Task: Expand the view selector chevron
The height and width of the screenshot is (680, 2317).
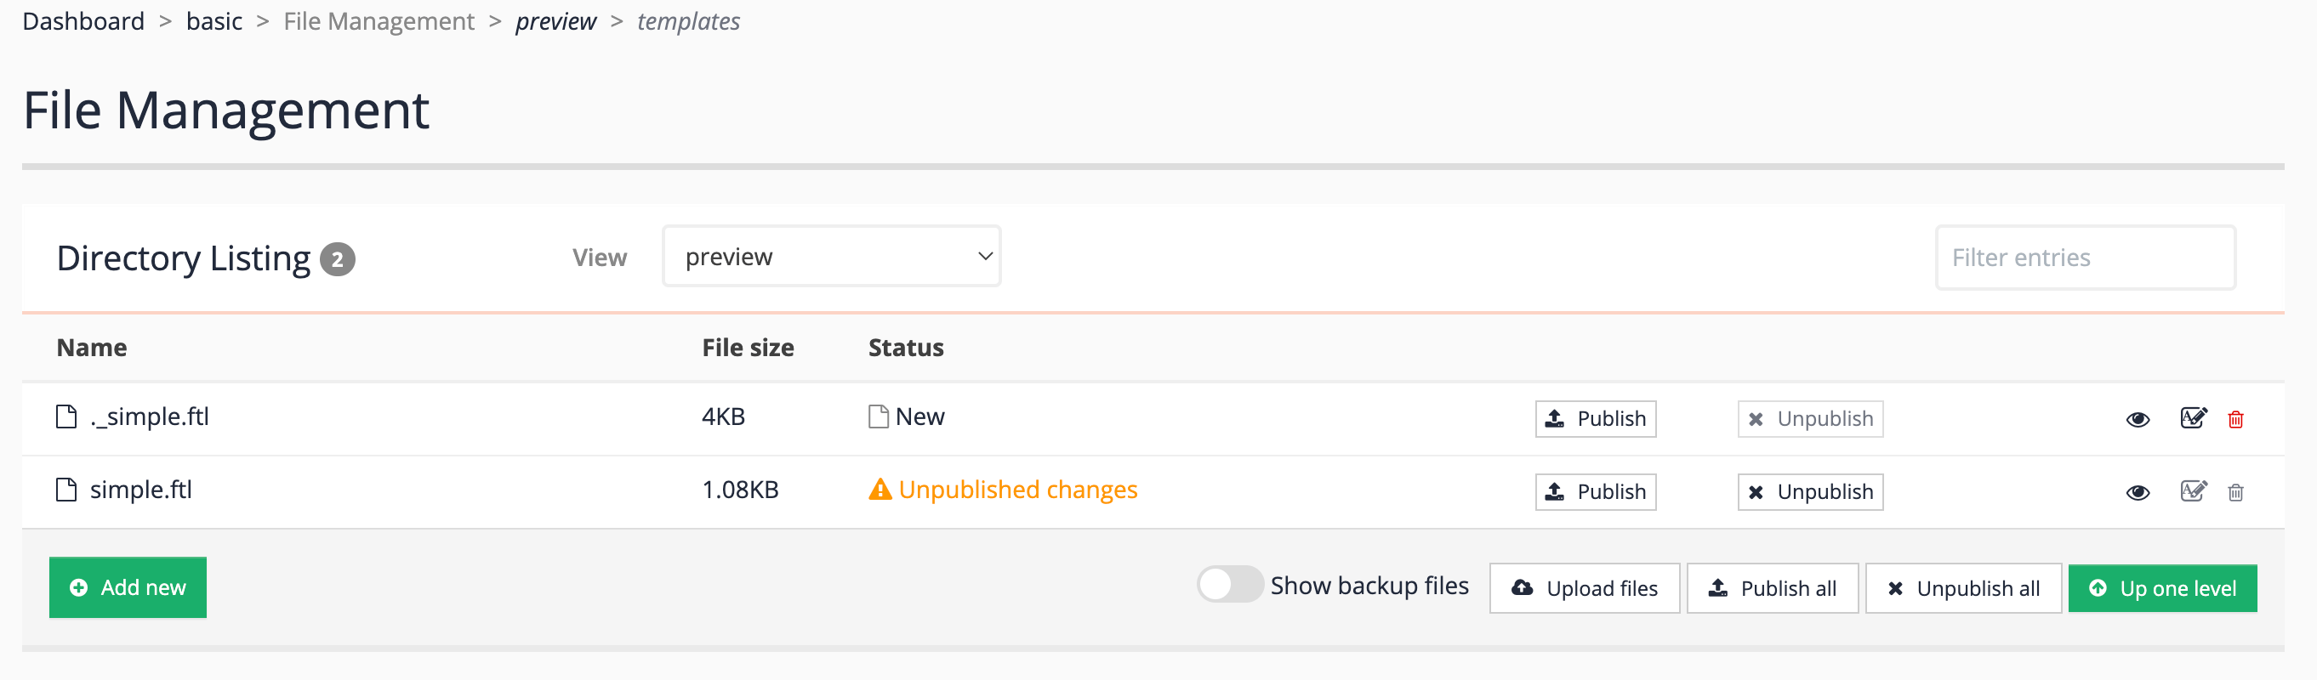Action: click(983, 256)
